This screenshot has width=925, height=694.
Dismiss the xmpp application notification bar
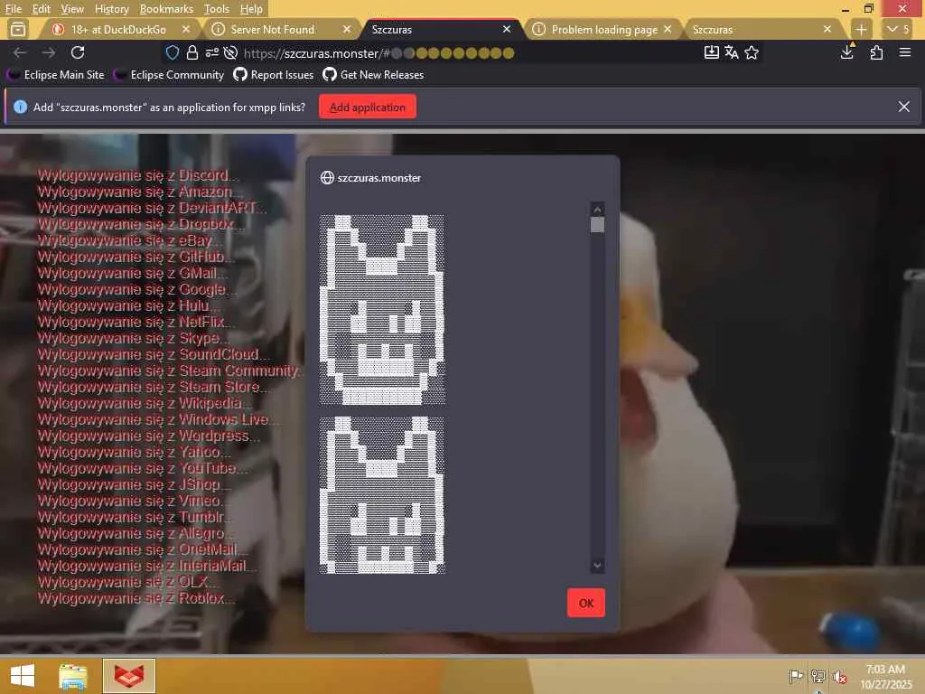click(903, 107)
